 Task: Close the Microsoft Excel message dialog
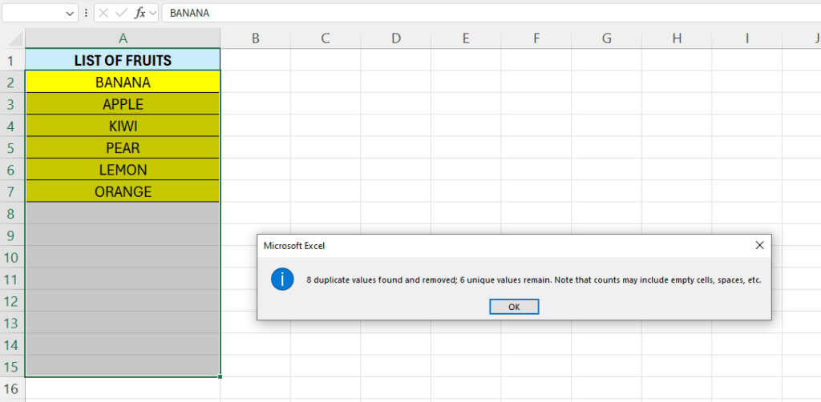[758, 246]
